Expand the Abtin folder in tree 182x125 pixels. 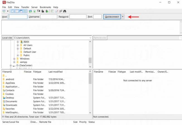18,42
